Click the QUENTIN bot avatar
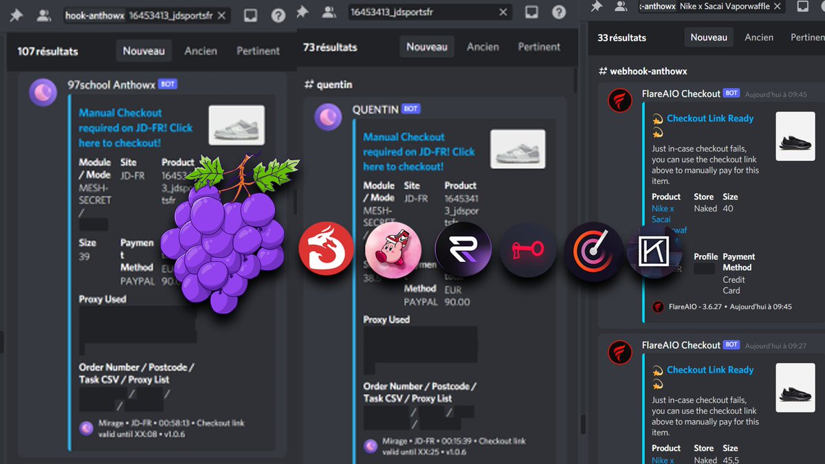 (329, 117)
